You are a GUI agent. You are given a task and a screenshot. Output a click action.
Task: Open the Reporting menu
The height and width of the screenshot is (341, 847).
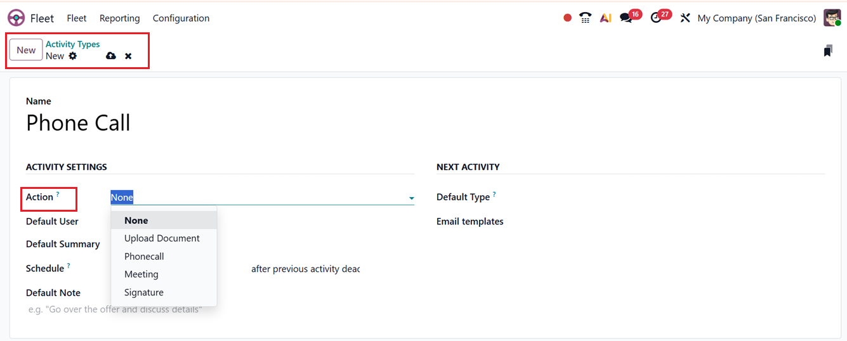coord(119,18)
